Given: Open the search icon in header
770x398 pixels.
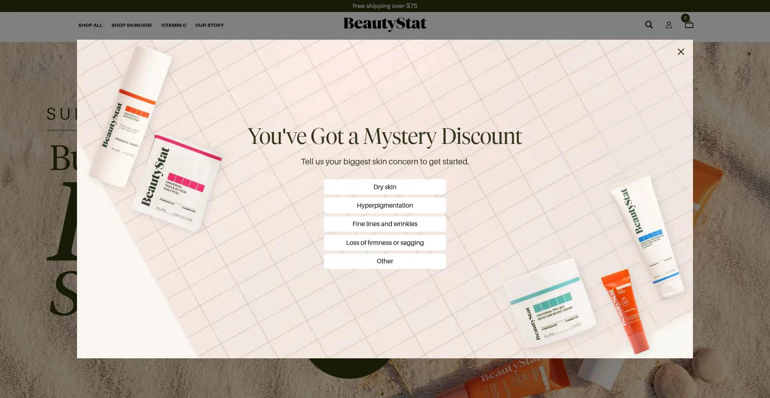Looking at the screenshot, I should tap(649, 25).
